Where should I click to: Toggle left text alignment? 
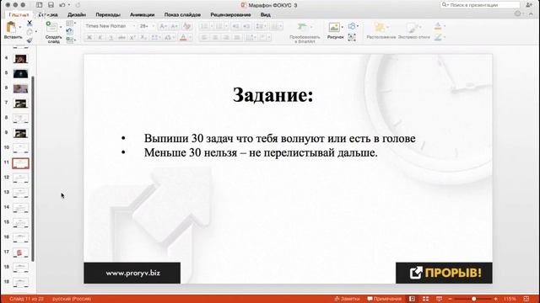tap(204, 37)
